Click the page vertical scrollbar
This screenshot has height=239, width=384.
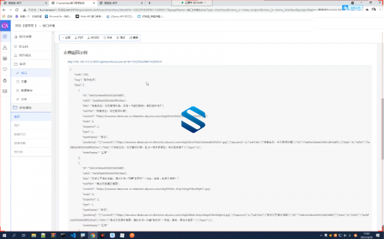click(x=383, y=128)
